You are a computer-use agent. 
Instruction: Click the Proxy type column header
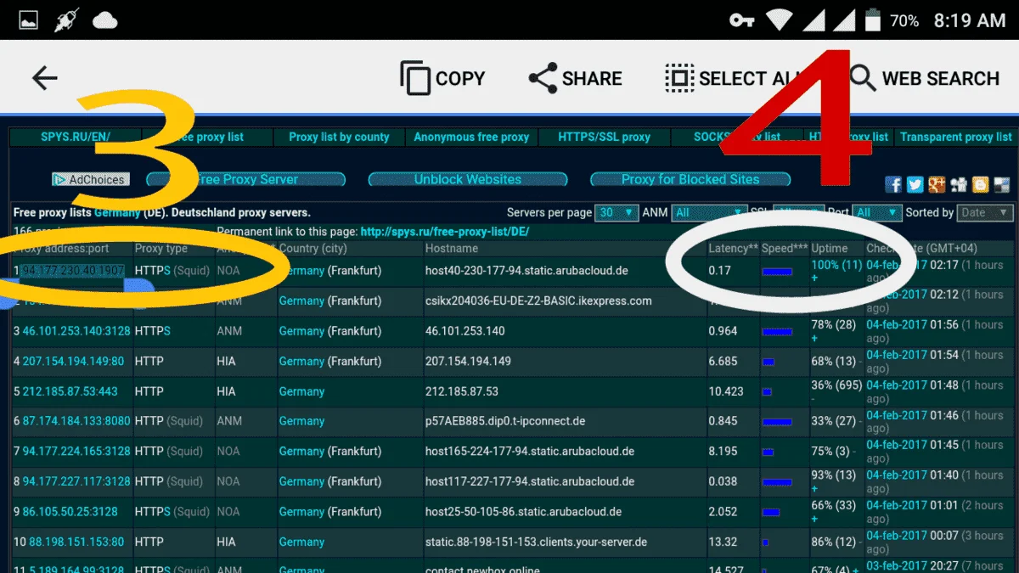(x=161, y=249)
